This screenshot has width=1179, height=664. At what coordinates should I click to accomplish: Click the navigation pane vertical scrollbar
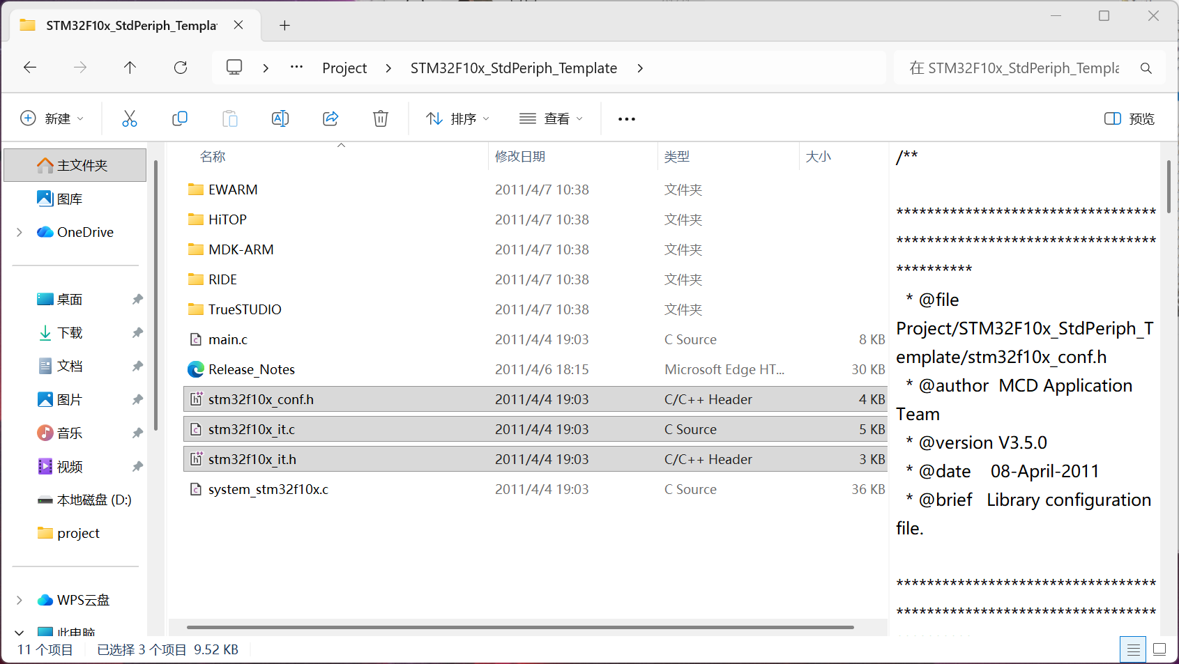click(155, 295)
